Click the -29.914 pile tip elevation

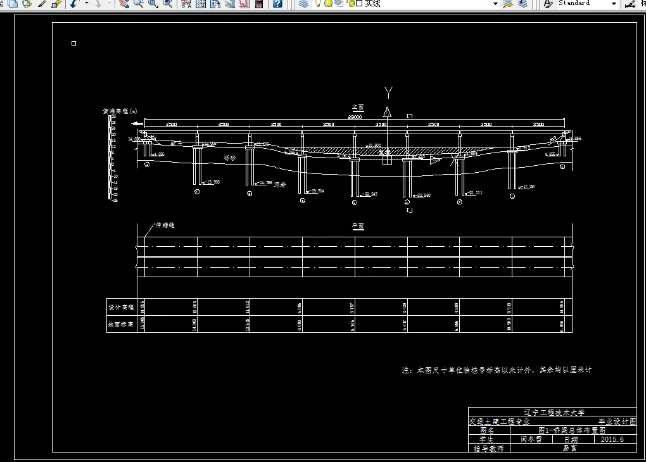click(317, 191)
